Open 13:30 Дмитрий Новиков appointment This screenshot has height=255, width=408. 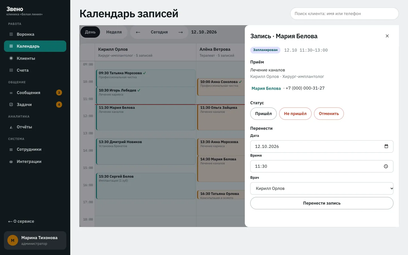click(x=146, y=151)
